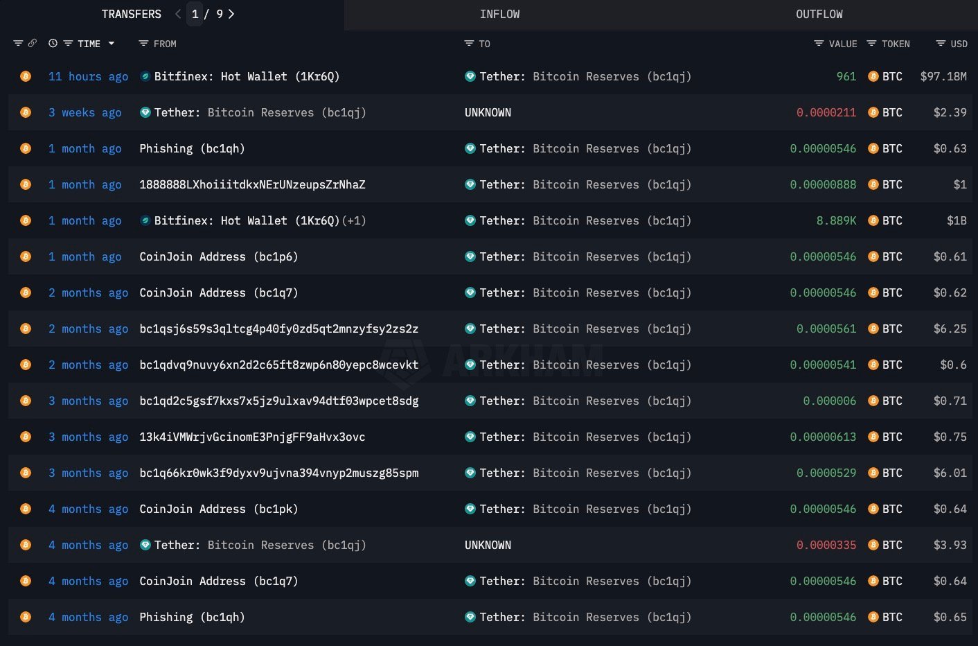This screenshot has width=978, height=646.
Task: Click the current page number field
Action: (195, 14)
